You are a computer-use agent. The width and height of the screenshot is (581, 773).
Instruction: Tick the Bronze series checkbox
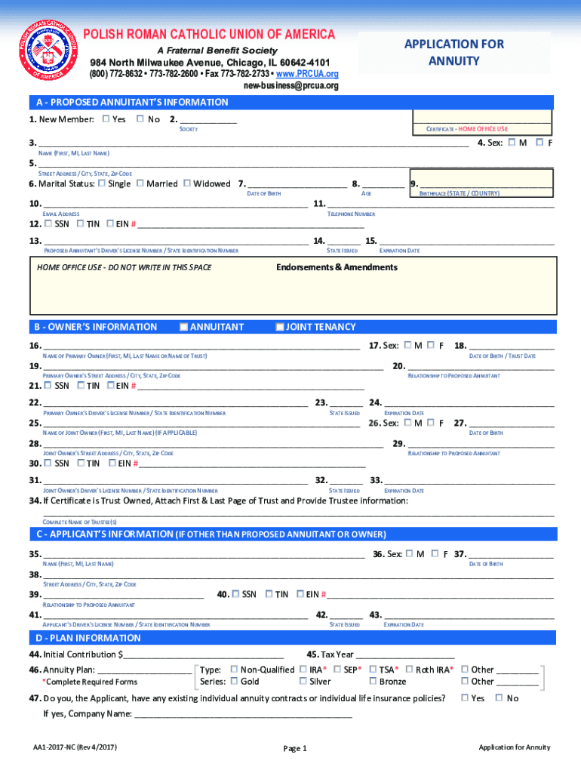click(x=373, y=682)
